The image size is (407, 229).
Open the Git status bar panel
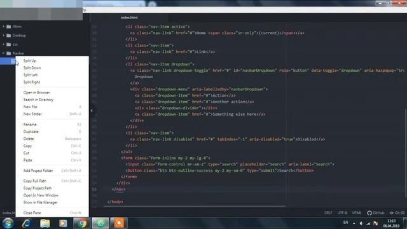click(x=397, y=212)
